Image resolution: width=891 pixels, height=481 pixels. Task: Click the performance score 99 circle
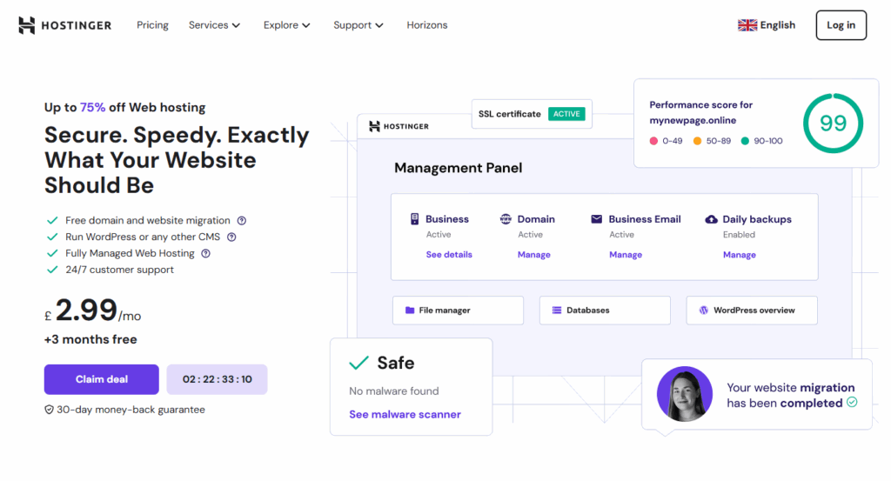click(833, 124)
